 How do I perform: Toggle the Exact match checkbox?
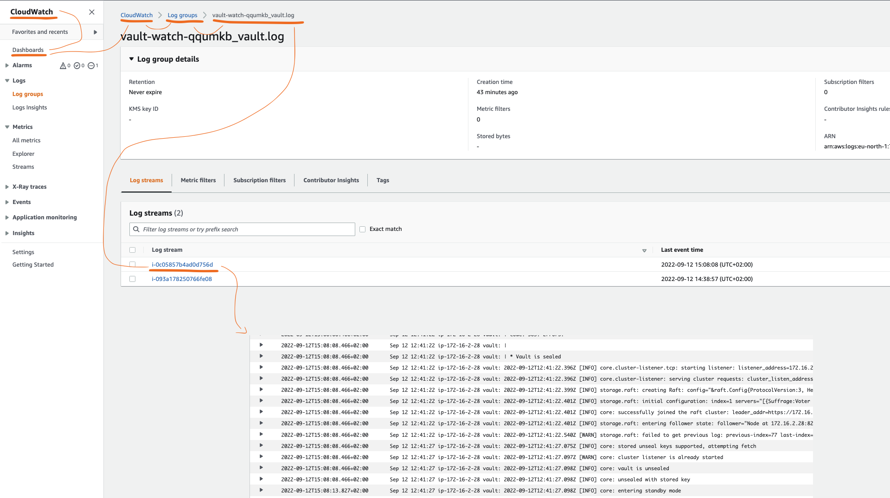363,229
